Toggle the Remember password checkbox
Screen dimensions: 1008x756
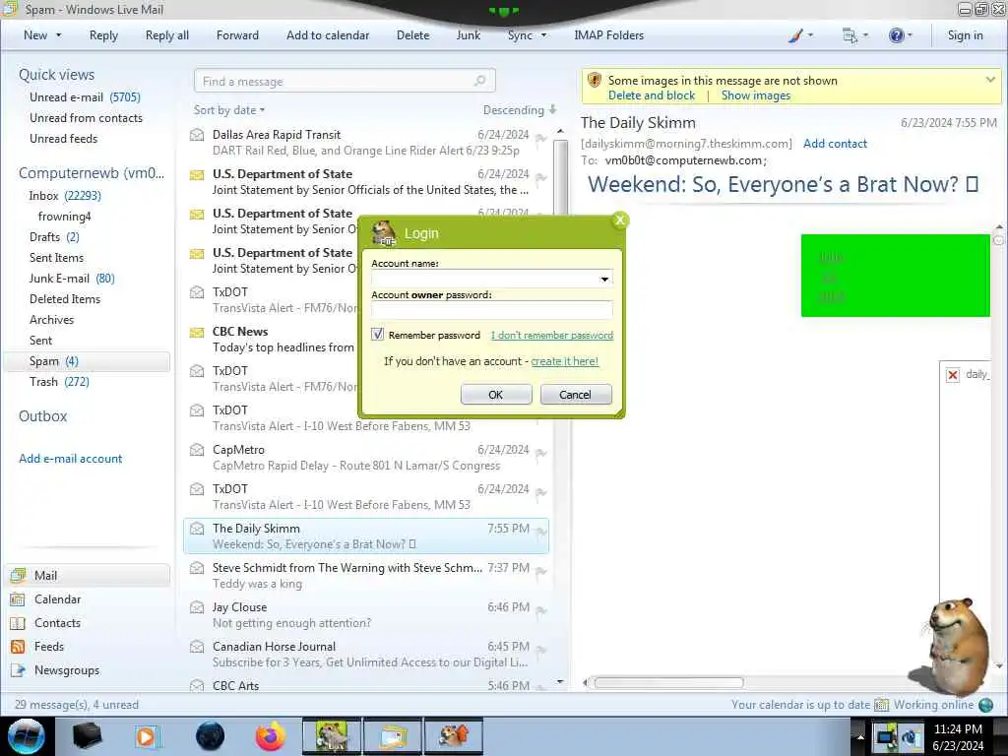(x=377, y=335)
